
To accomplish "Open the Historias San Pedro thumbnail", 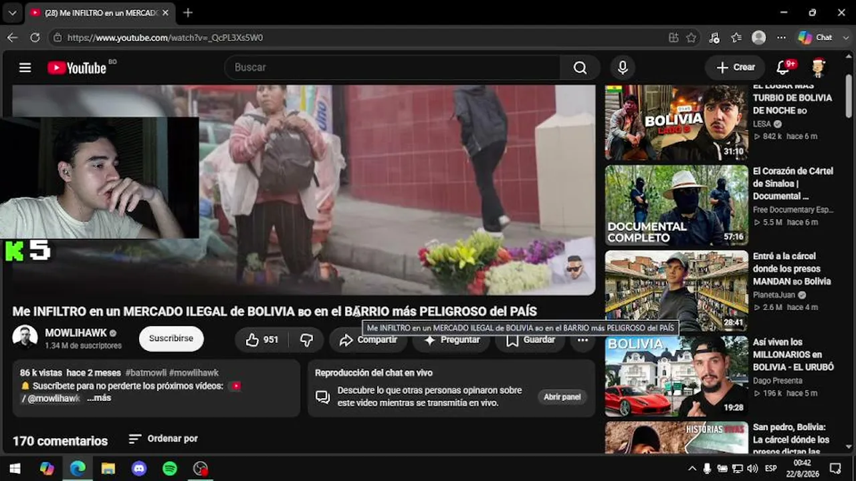I will point(676,438).
